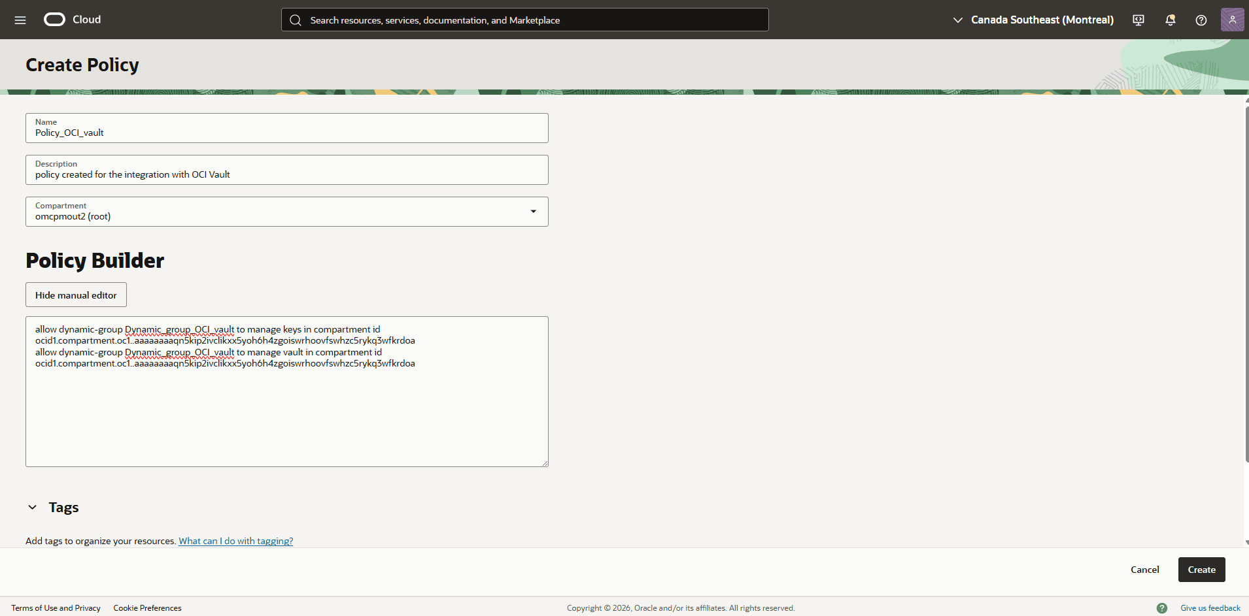Open the hamburger navigation menu
This screenshot has width=1249, height=616.
click(20, 20)
